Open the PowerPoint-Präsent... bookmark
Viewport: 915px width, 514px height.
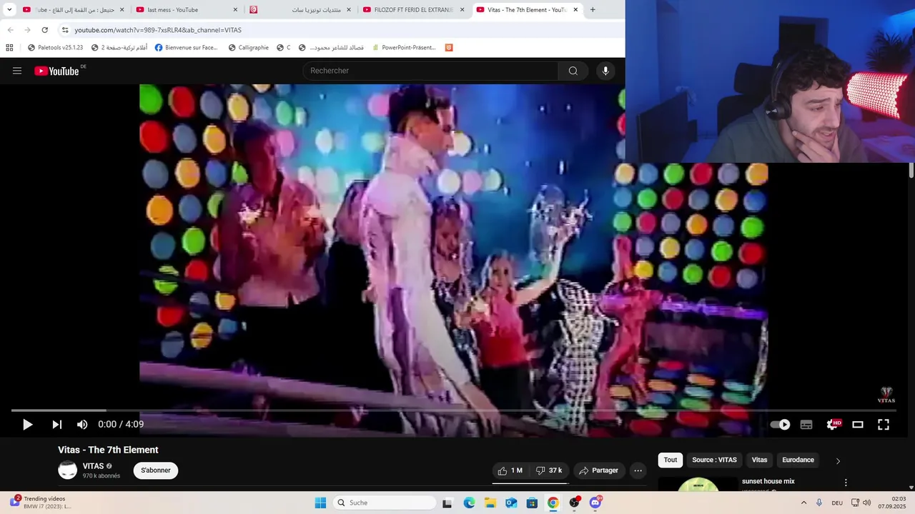click(x=403, y=48)
